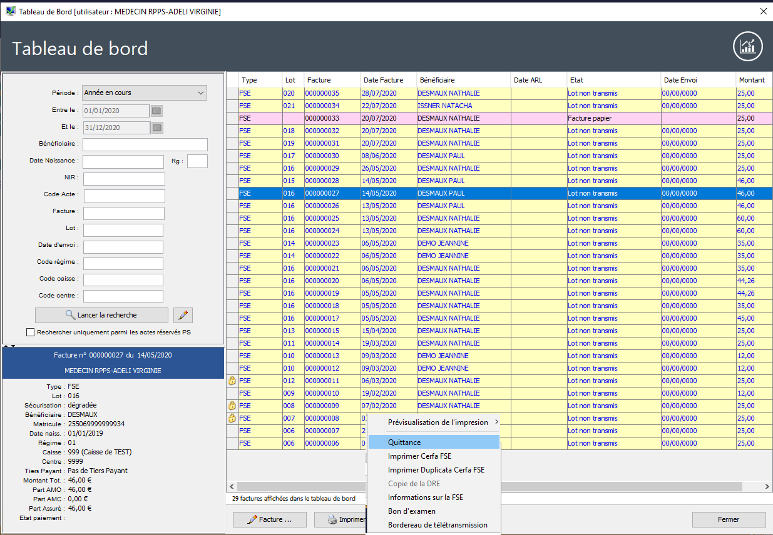Open the 'Facture ...' button with pencil
This screenshot has width=773, height=535.
[x=270, y=519]
